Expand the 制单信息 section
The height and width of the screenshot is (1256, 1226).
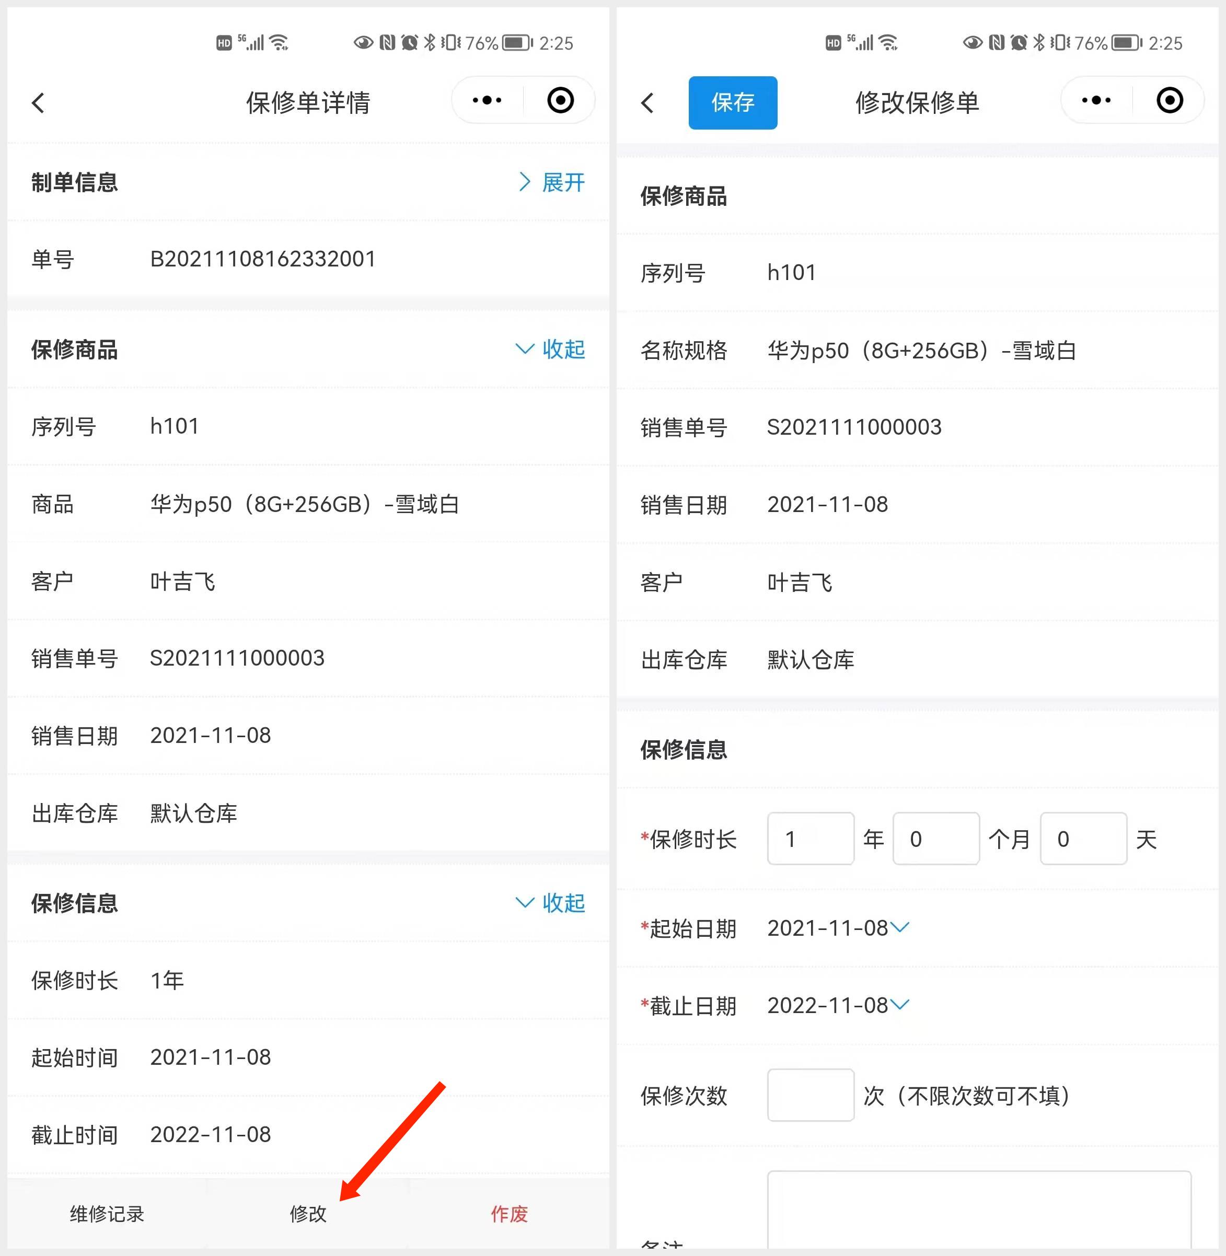(x=552, y=182)
